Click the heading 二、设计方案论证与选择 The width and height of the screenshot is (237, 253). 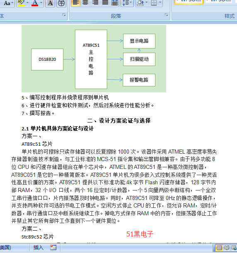119,120
